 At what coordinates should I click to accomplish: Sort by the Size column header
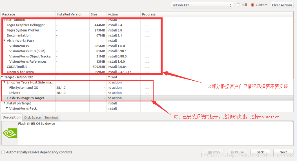click(x=98, y=14)
